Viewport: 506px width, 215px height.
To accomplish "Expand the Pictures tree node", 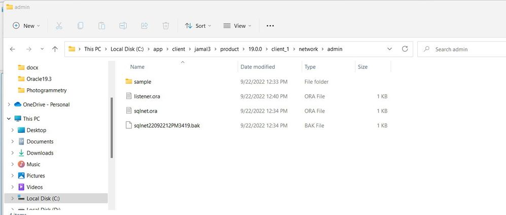I will tap(12, 175).
